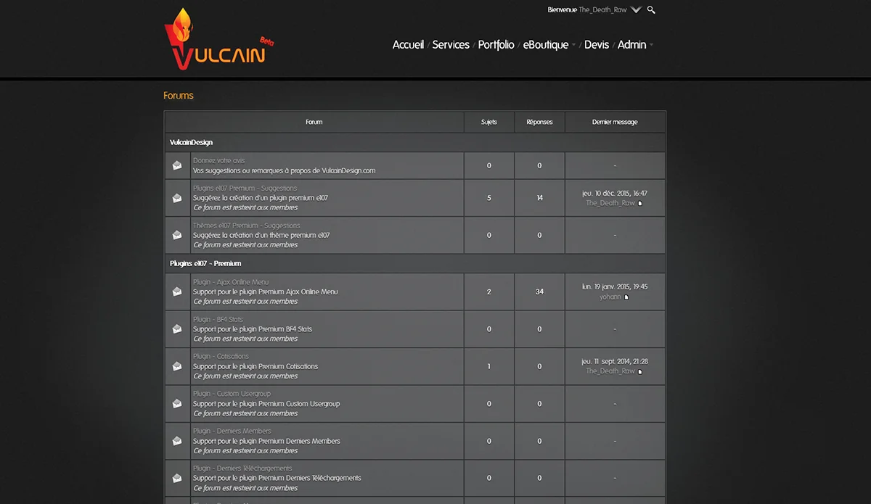View last post icon beside 11 sept. 2014 author
This screenshot has height=504, width=871.
640,371
